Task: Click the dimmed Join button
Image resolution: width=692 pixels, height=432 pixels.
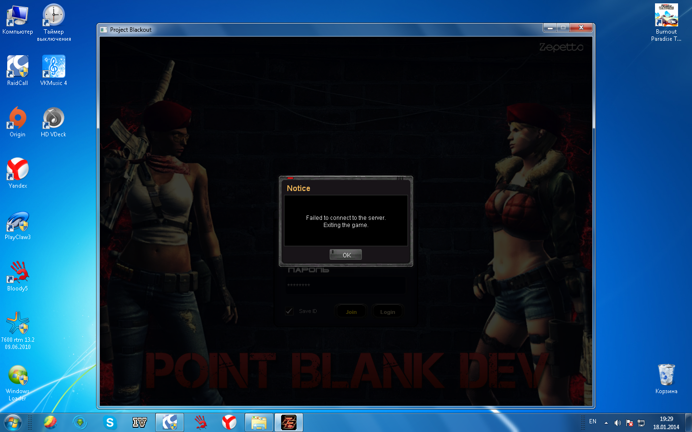Action: point(351,312)
